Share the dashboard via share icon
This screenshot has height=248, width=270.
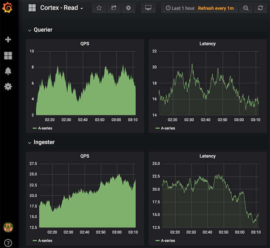114,8
